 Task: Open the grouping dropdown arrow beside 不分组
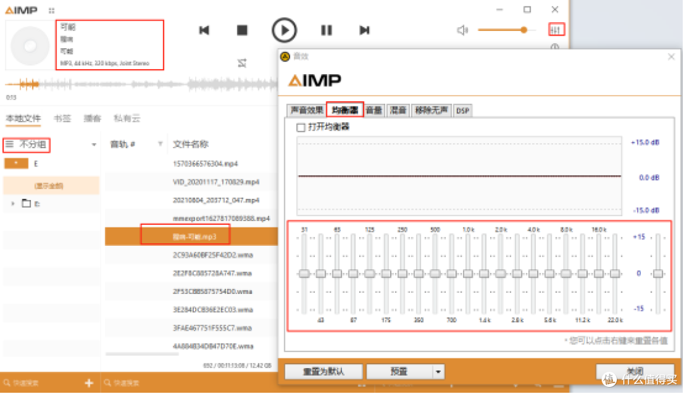(x=94, y=144)
